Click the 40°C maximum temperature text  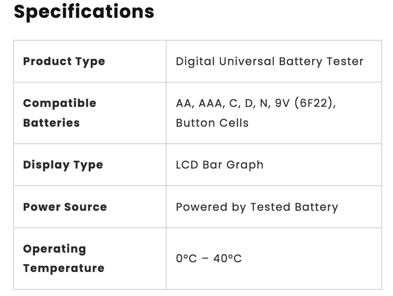point(227,258)
